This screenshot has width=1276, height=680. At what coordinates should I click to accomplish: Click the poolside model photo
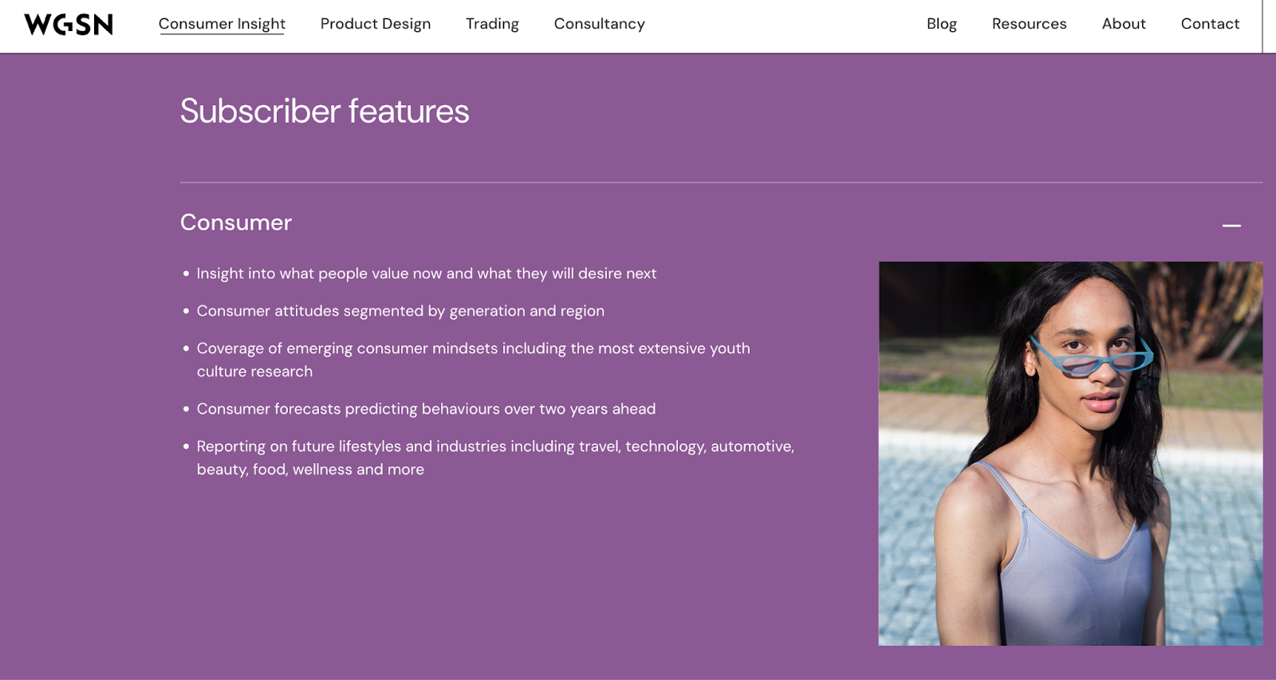[x=1070, y=452]
